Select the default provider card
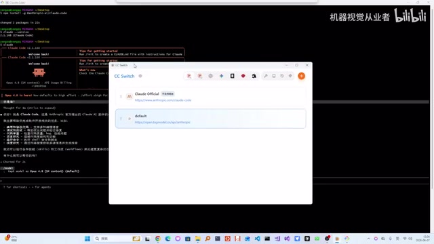434x244 pixels. tap(211, 119)
